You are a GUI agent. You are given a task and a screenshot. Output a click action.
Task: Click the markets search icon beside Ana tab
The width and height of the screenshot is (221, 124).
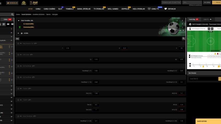point(184,38)
